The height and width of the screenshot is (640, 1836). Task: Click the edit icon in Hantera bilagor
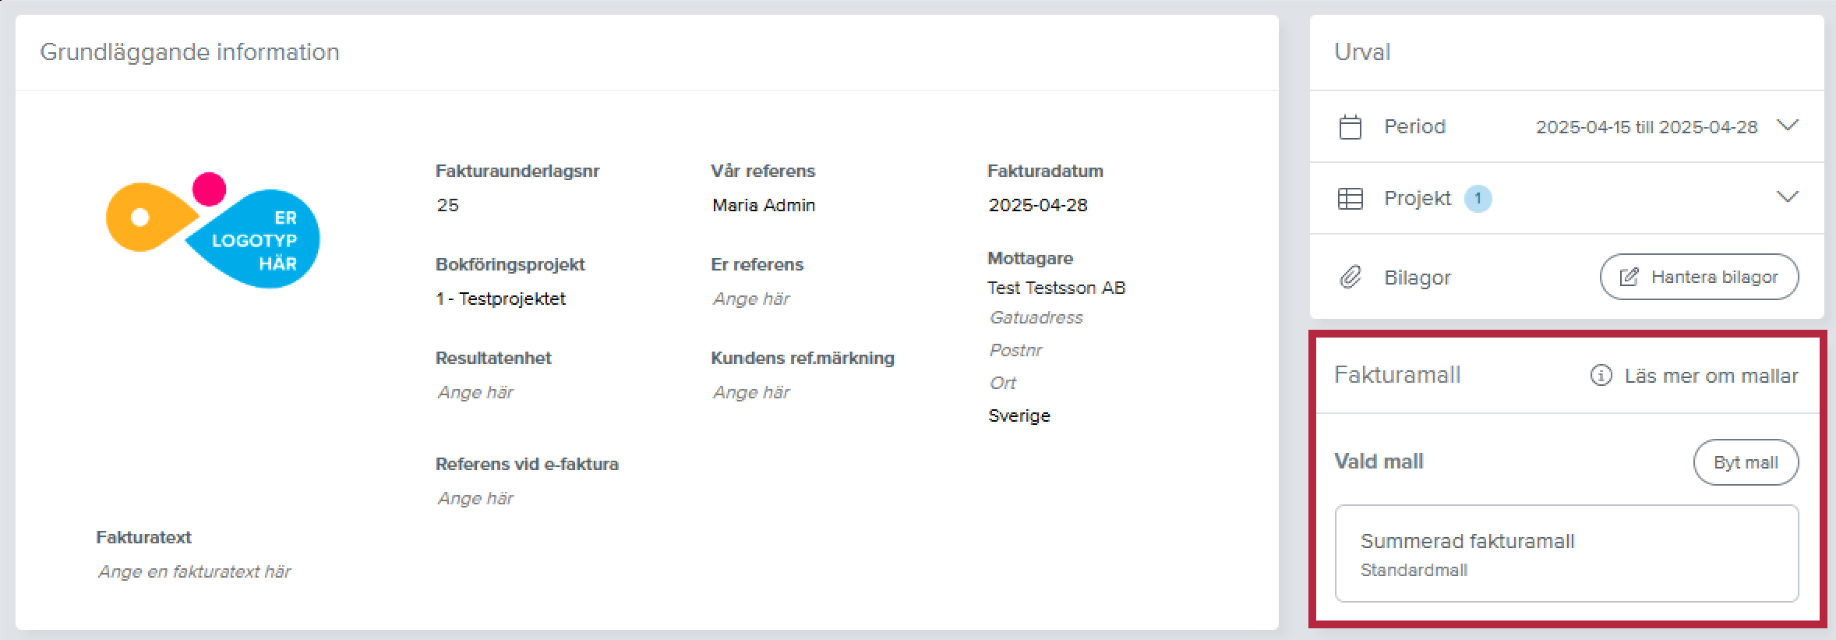(x=1629, y=278)
